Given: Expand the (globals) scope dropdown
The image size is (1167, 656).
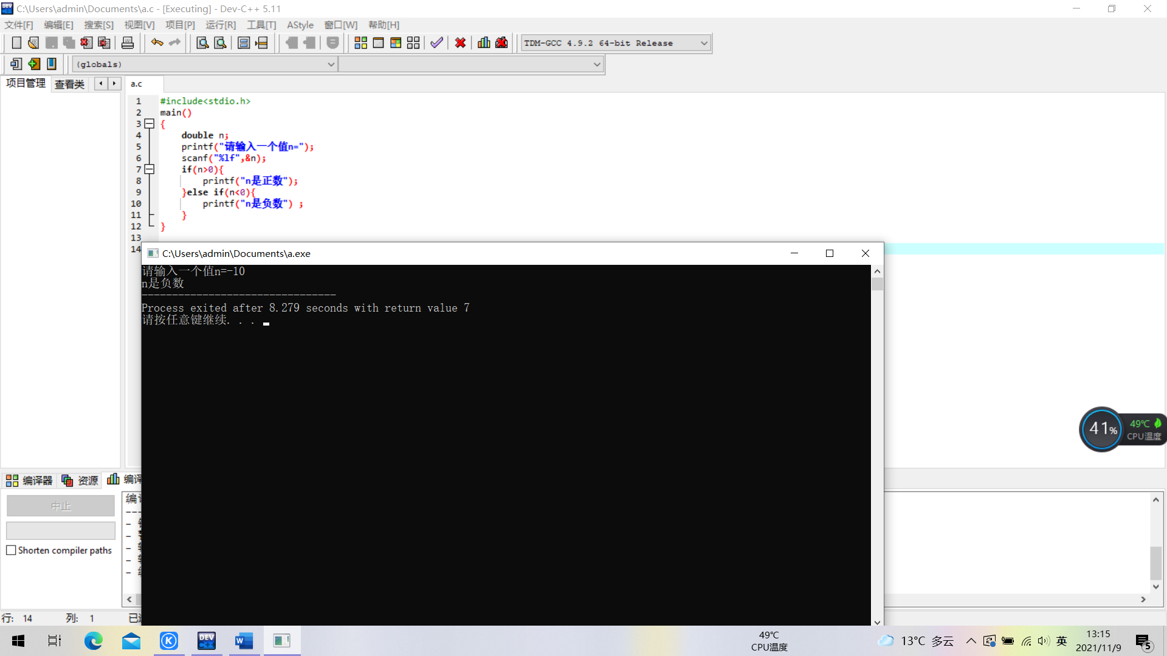Looking at the screenshot, I should 331,64.
